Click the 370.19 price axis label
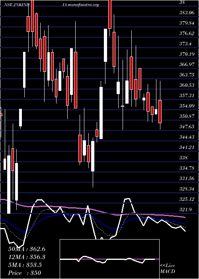 pos(187,54)
